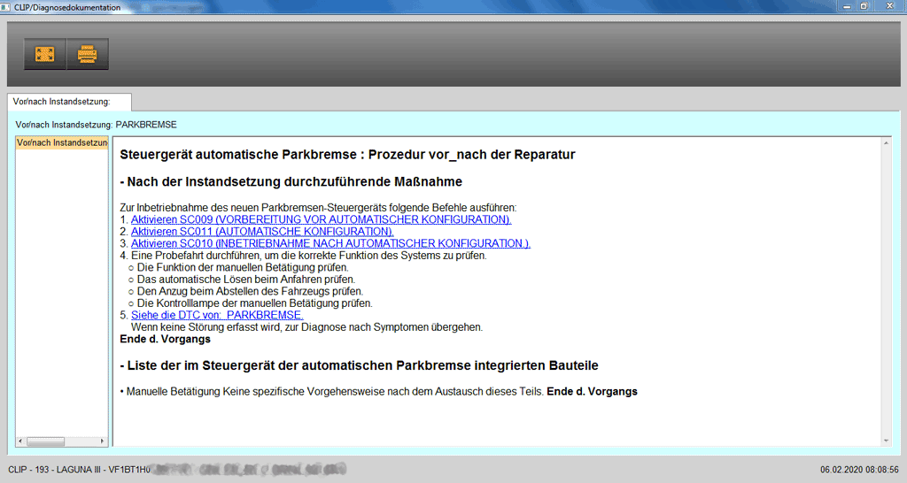
Task: Close the CLIP Diagnosedokumentation window
Action: click(x=889, y=6)
